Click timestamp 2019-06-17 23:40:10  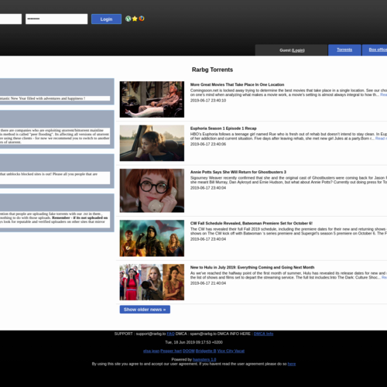208,101
